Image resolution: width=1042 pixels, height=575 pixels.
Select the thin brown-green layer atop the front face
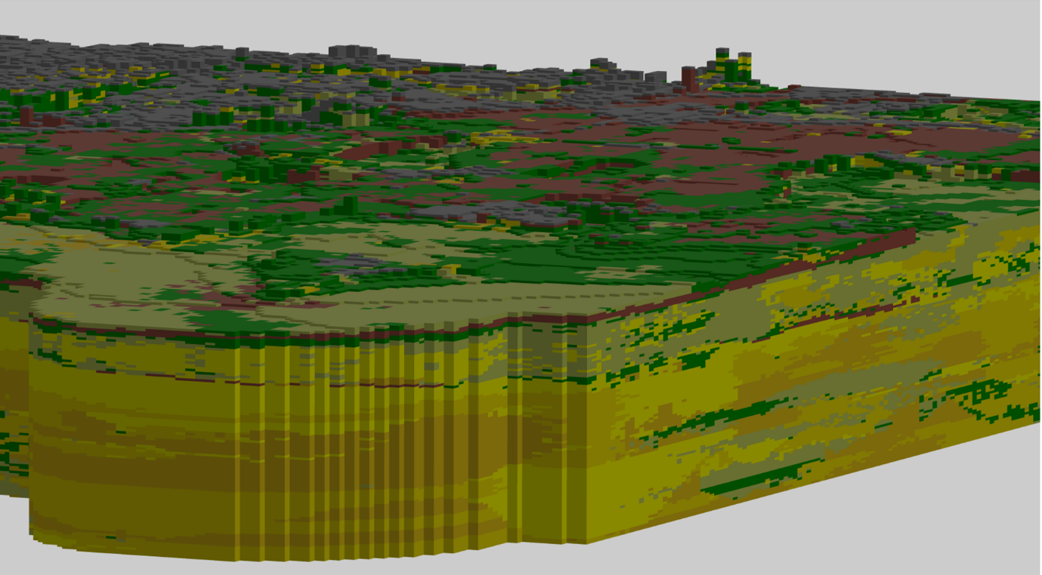tap(302, 336)
